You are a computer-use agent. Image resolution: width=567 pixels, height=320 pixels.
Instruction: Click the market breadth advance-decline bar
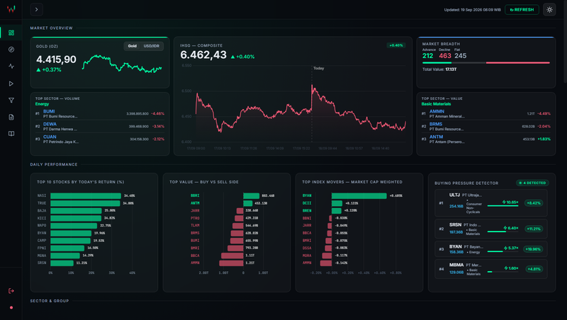pyautogui.click(x=486, y=63)
